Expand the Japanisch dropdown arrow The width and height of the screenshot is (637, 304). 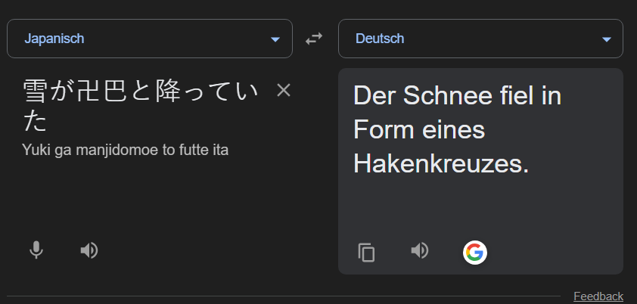coord(275,39)
